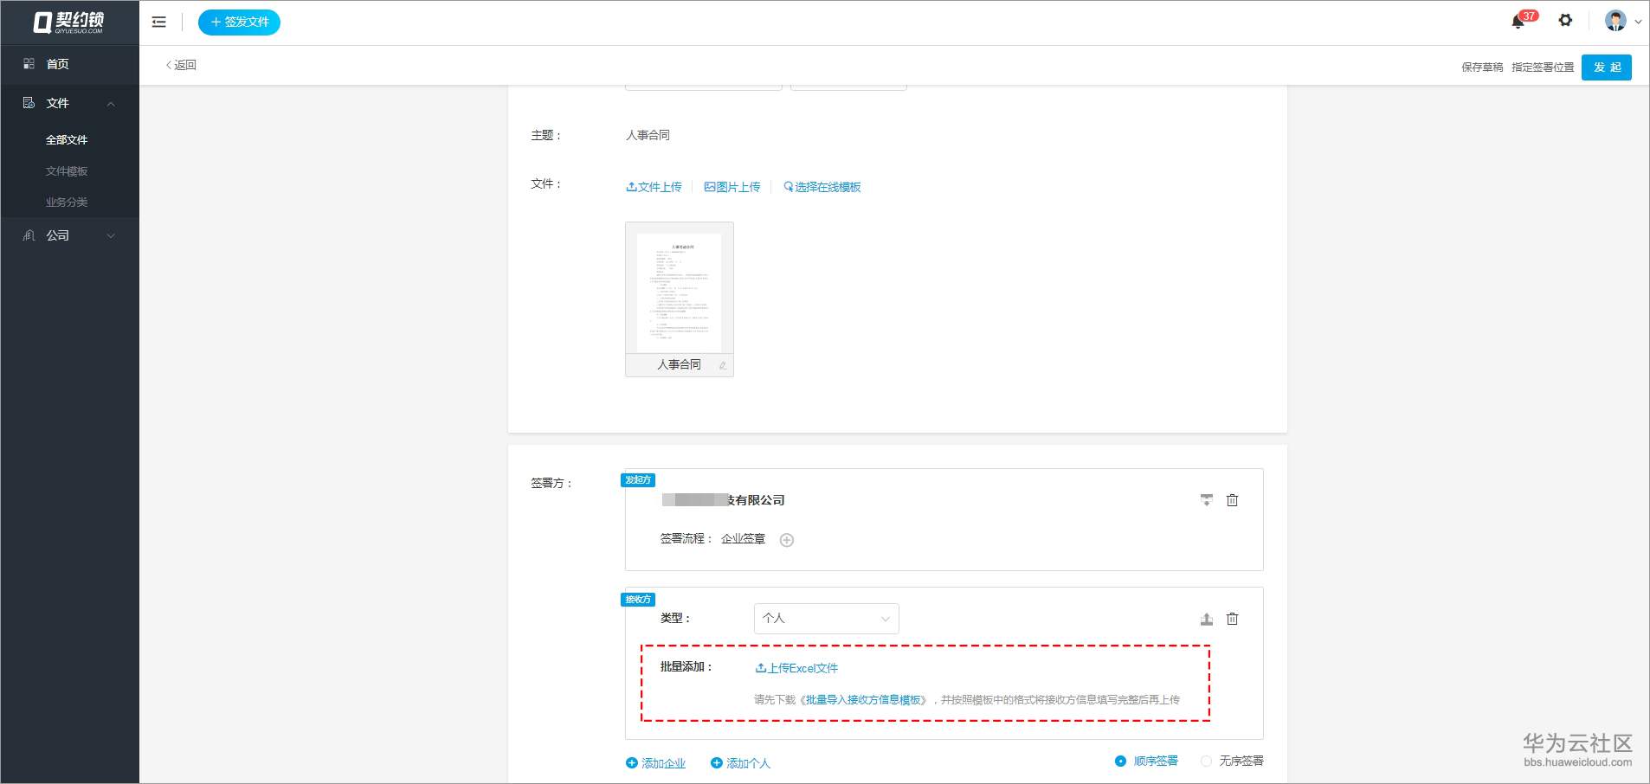This screenshot has height=784, width=1650.
Task: Click the user avatar picture
Action: point(1615,21)
